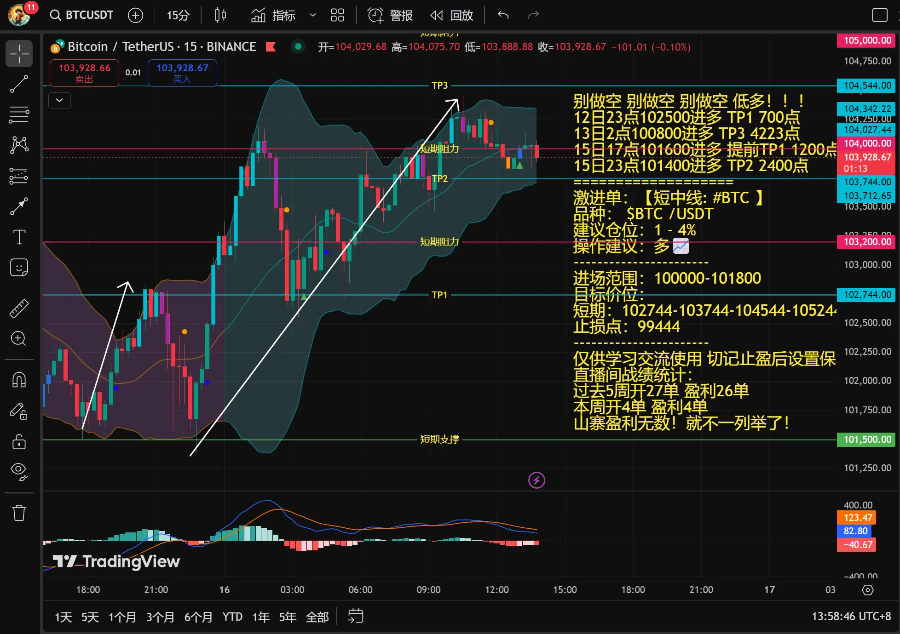Open the BTCUSDT symbol search
The width and height of the screenshot is (900, 634).
82,15
